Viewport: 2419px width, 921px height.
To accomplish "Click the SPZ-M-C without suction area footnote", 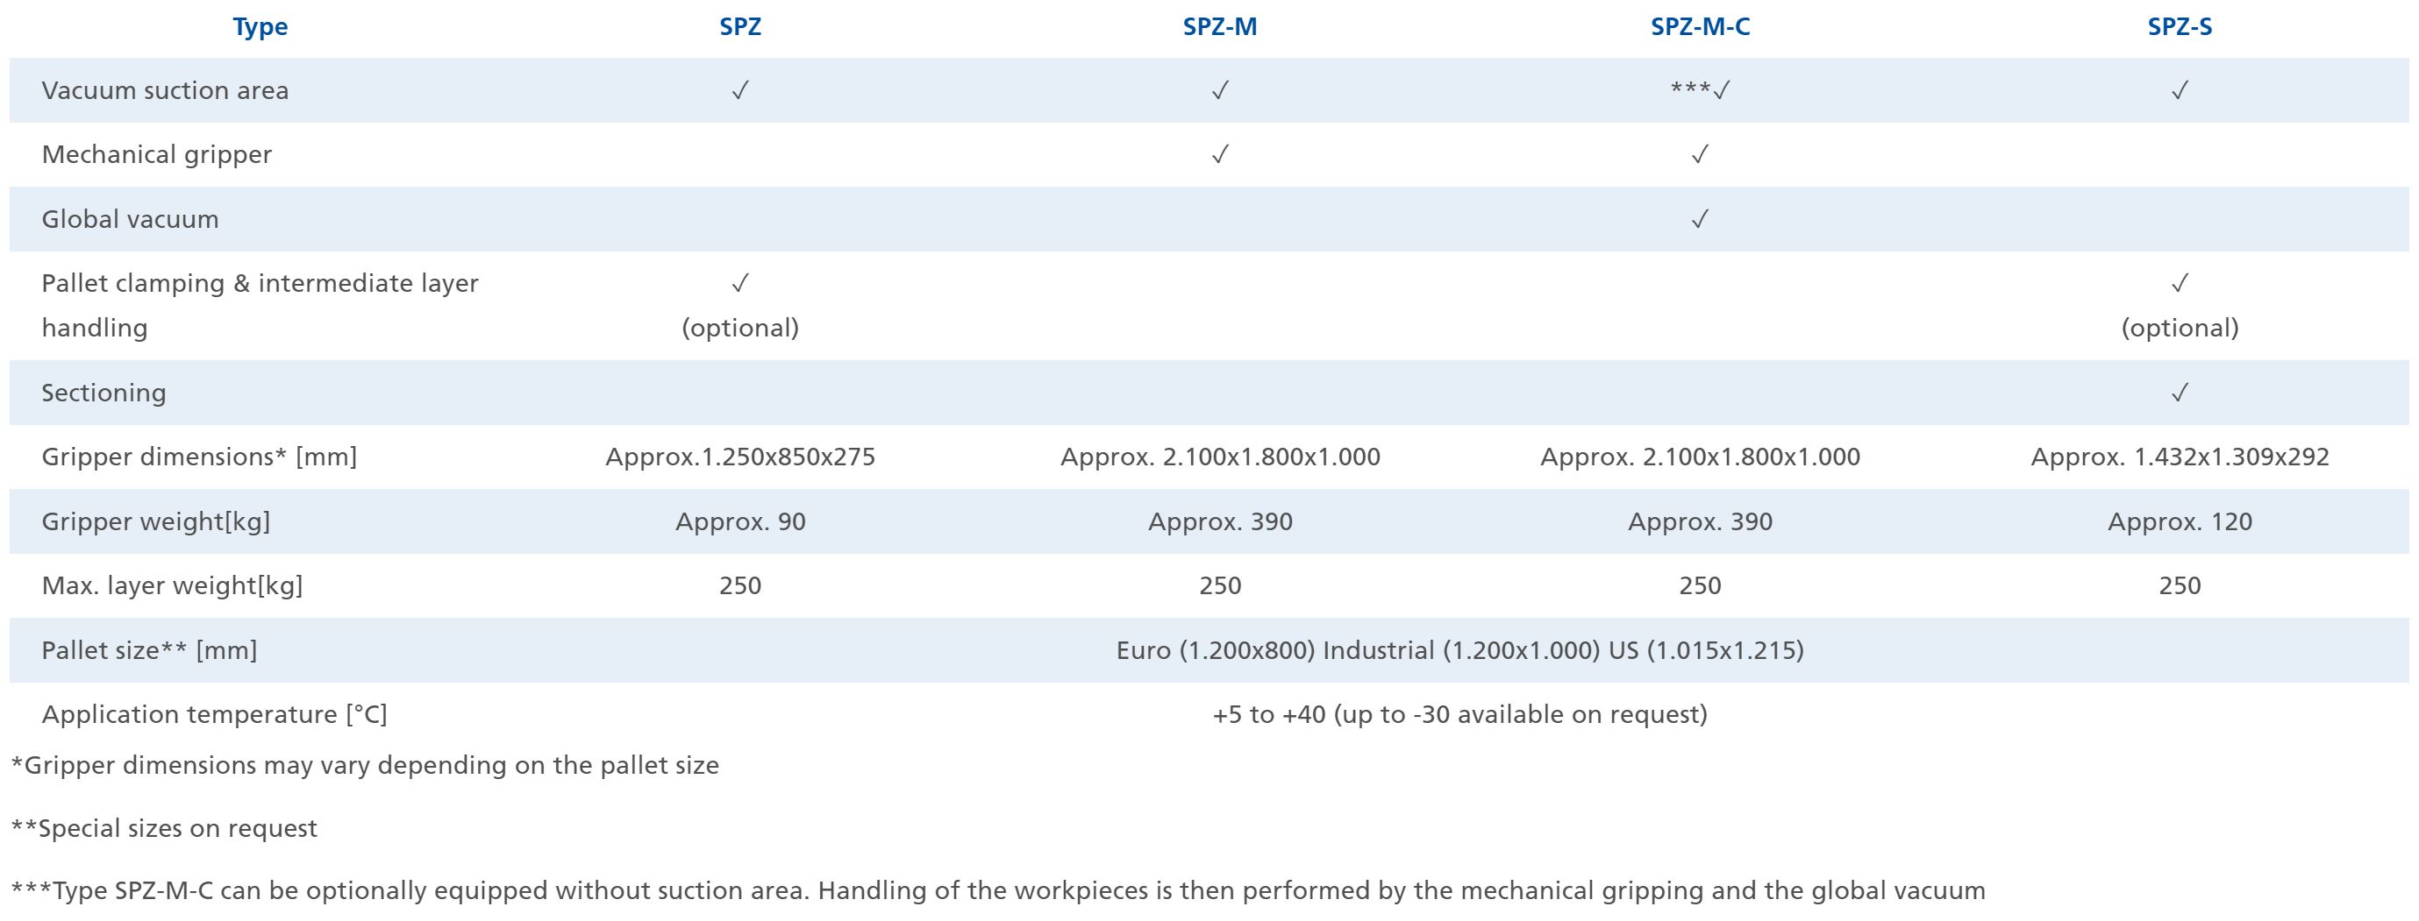I will (998, 891).
